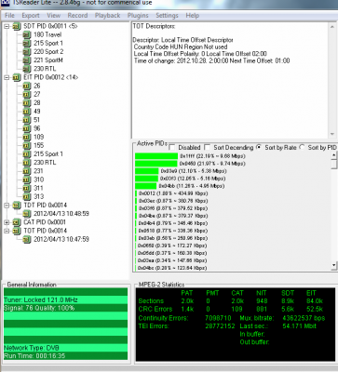Open the Record menu
This screenshot has width=338, height=372.
pyautogui.click(x=77, y=16)
